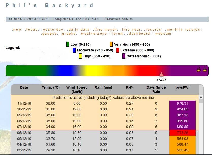212x155 pixels.
Task: Open the :gauges: page
Action: (49, 34)
